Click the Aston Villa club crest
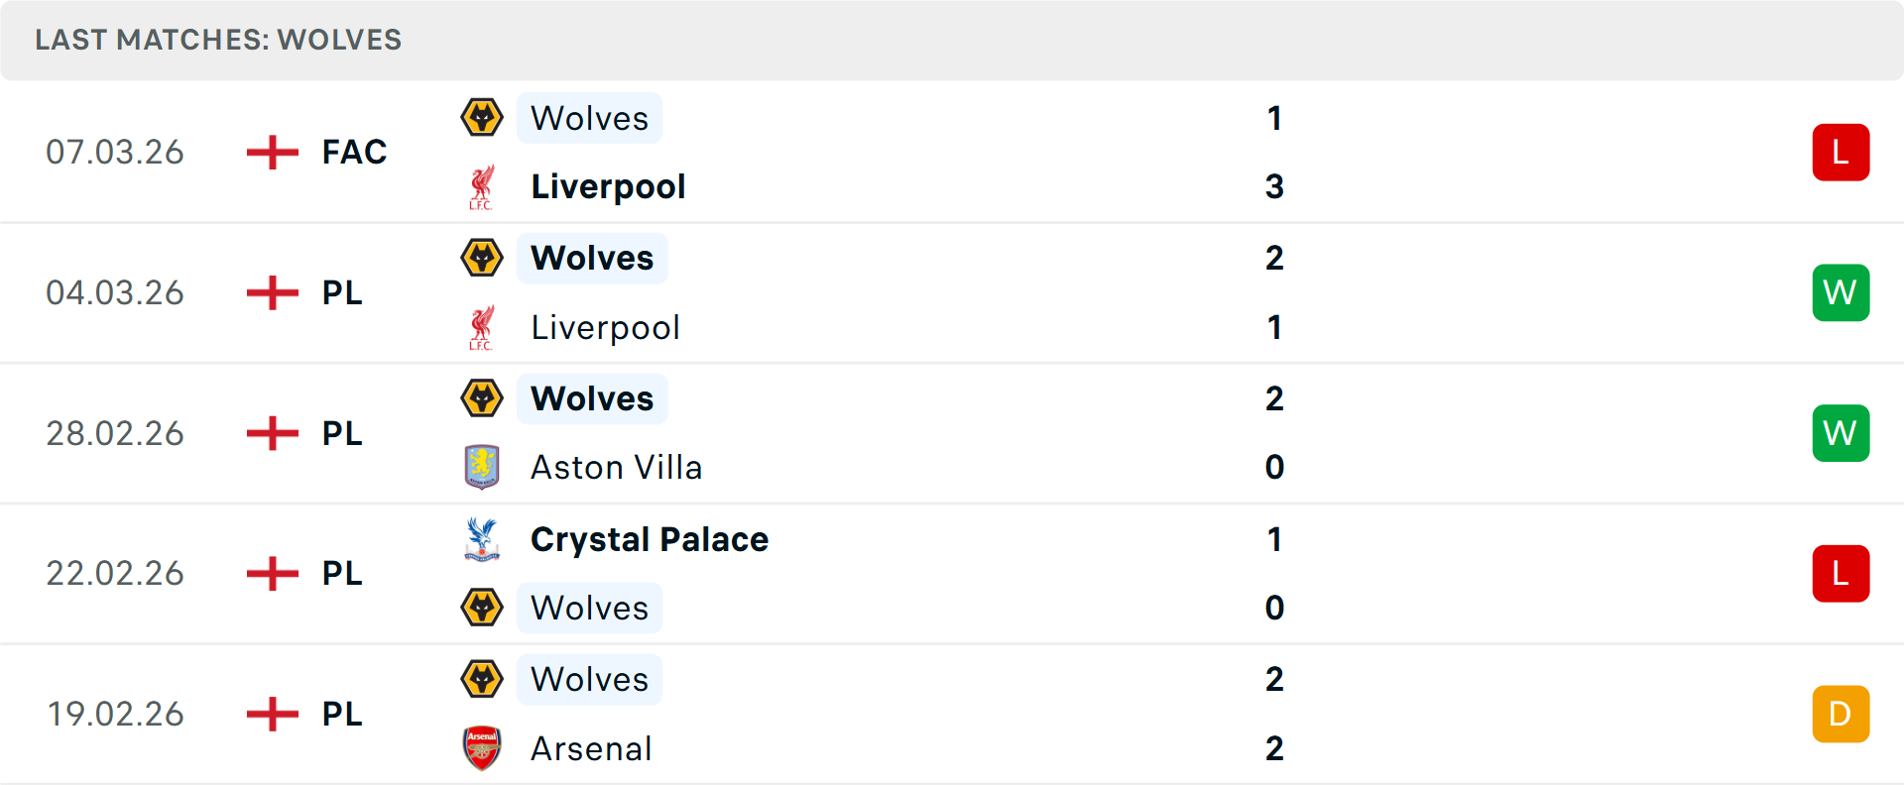The height and width of the screenshot is (785, 1904). (482, 466)
